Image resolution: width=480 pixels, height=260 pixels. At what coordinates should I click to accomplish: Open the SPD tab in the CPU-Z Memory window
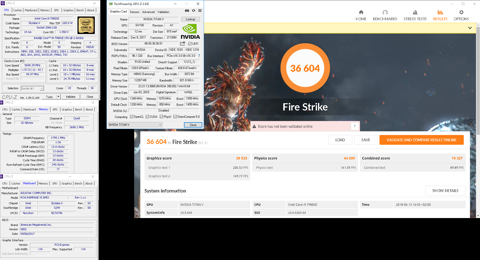pyautogui.click(x=55, y=109)
